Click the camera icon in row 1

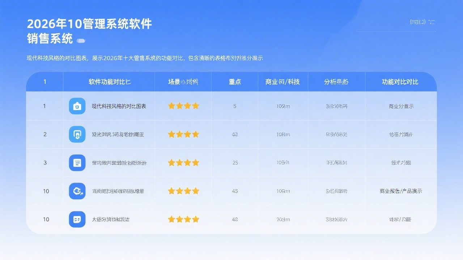77,106
